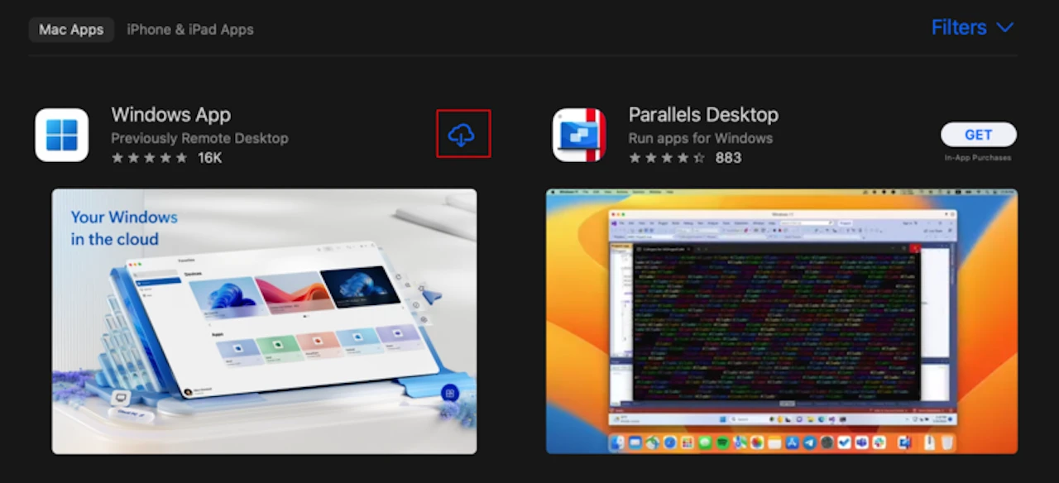Click the Finder icon in the Parallels screenshot dock
Image resolution: width=1059 pixels, height=483 pixels.
click(616, 443)
